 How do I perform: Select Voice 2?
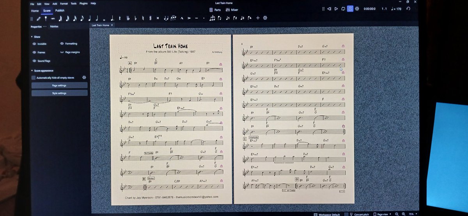click(x=234, y=18)
